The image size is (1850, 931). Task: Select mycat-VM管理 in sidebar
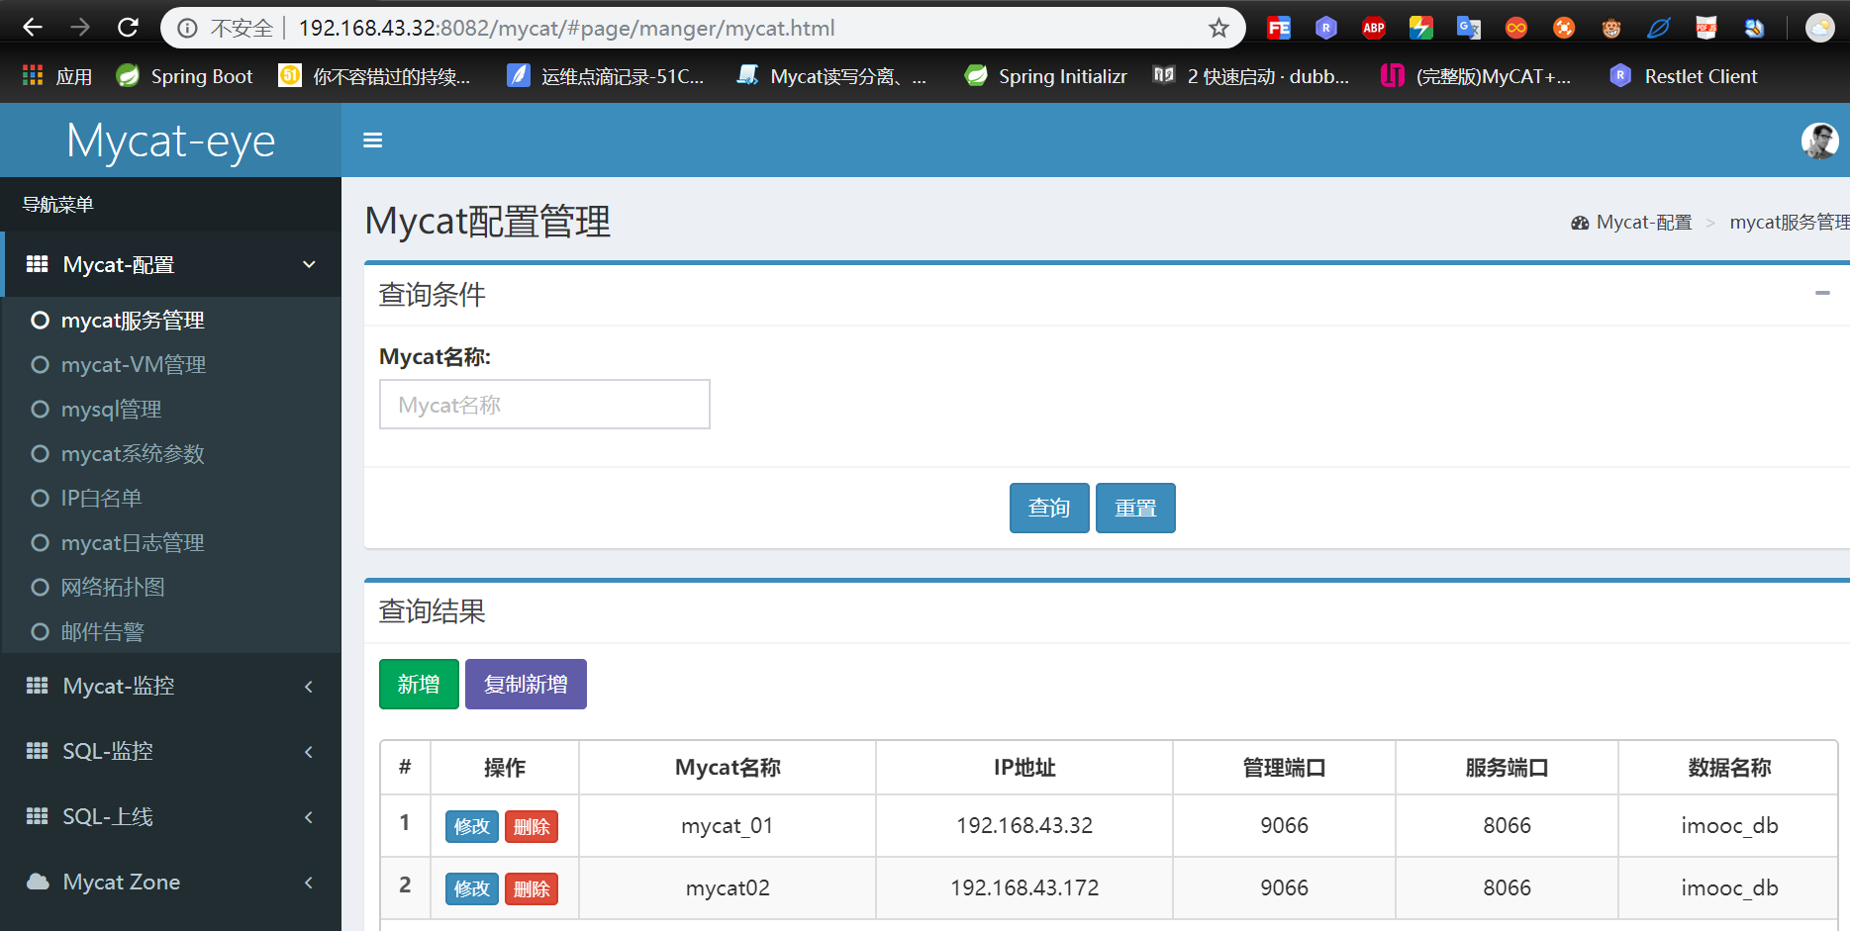134,365
